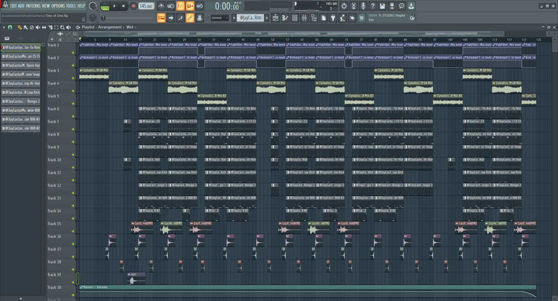Viewport: 558px width, 301px height.
Task: Click the tempo field showing 145.000
Action: pyautogui.click(x=146, y=6)
